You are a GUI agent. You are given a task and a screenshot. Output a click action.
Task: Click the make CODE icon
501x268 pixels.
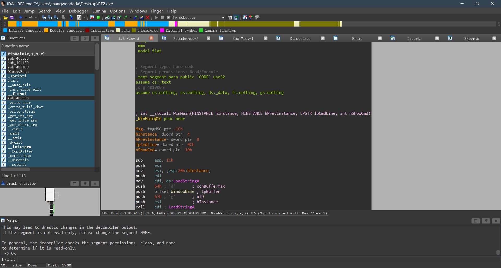coord(107,17)
